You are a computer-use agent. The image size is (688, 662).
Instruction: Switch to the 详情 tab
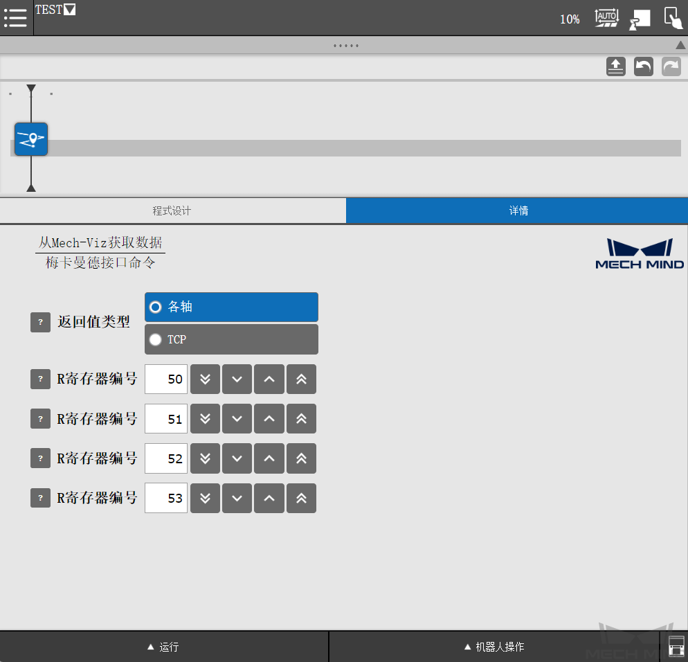click(x=518, y=211)
